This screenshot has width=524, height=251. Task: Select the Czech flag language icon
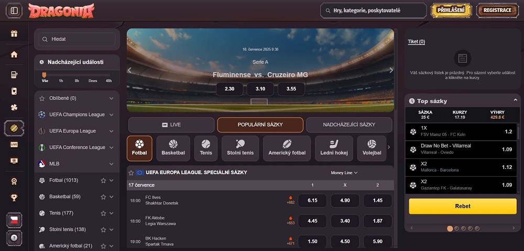point(14,220)
